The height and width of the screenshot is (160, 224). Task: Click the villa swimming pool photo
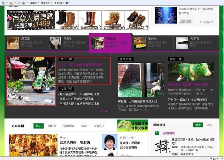pyautogui.click(x=141, y=80)
